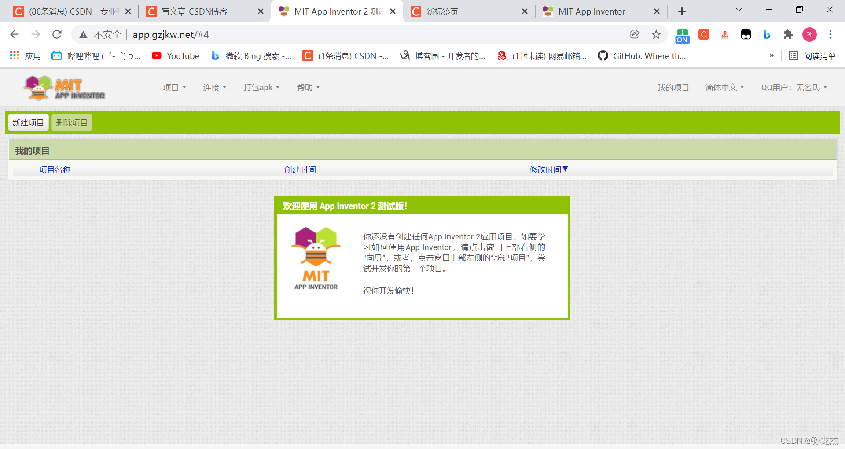Close the active App Inventor 2 tab
This screenshot has height=449, width=845.
(x=393, y=11)
